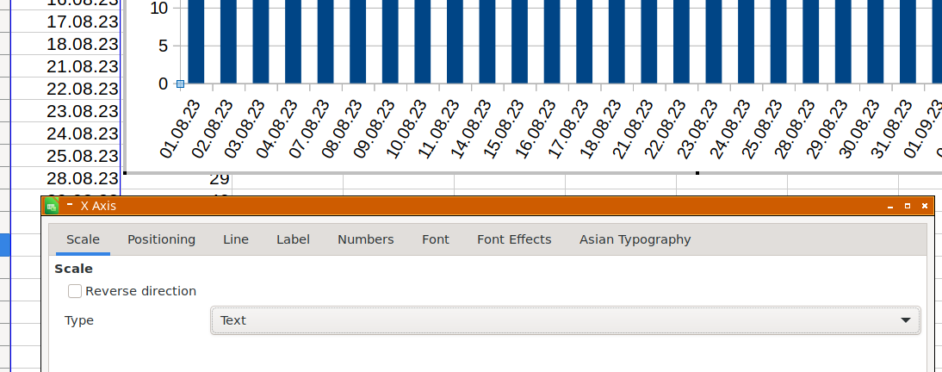Close the X Axis dialog
The height and width of the screenshot is (372, 942).
(x=925, y=206)
